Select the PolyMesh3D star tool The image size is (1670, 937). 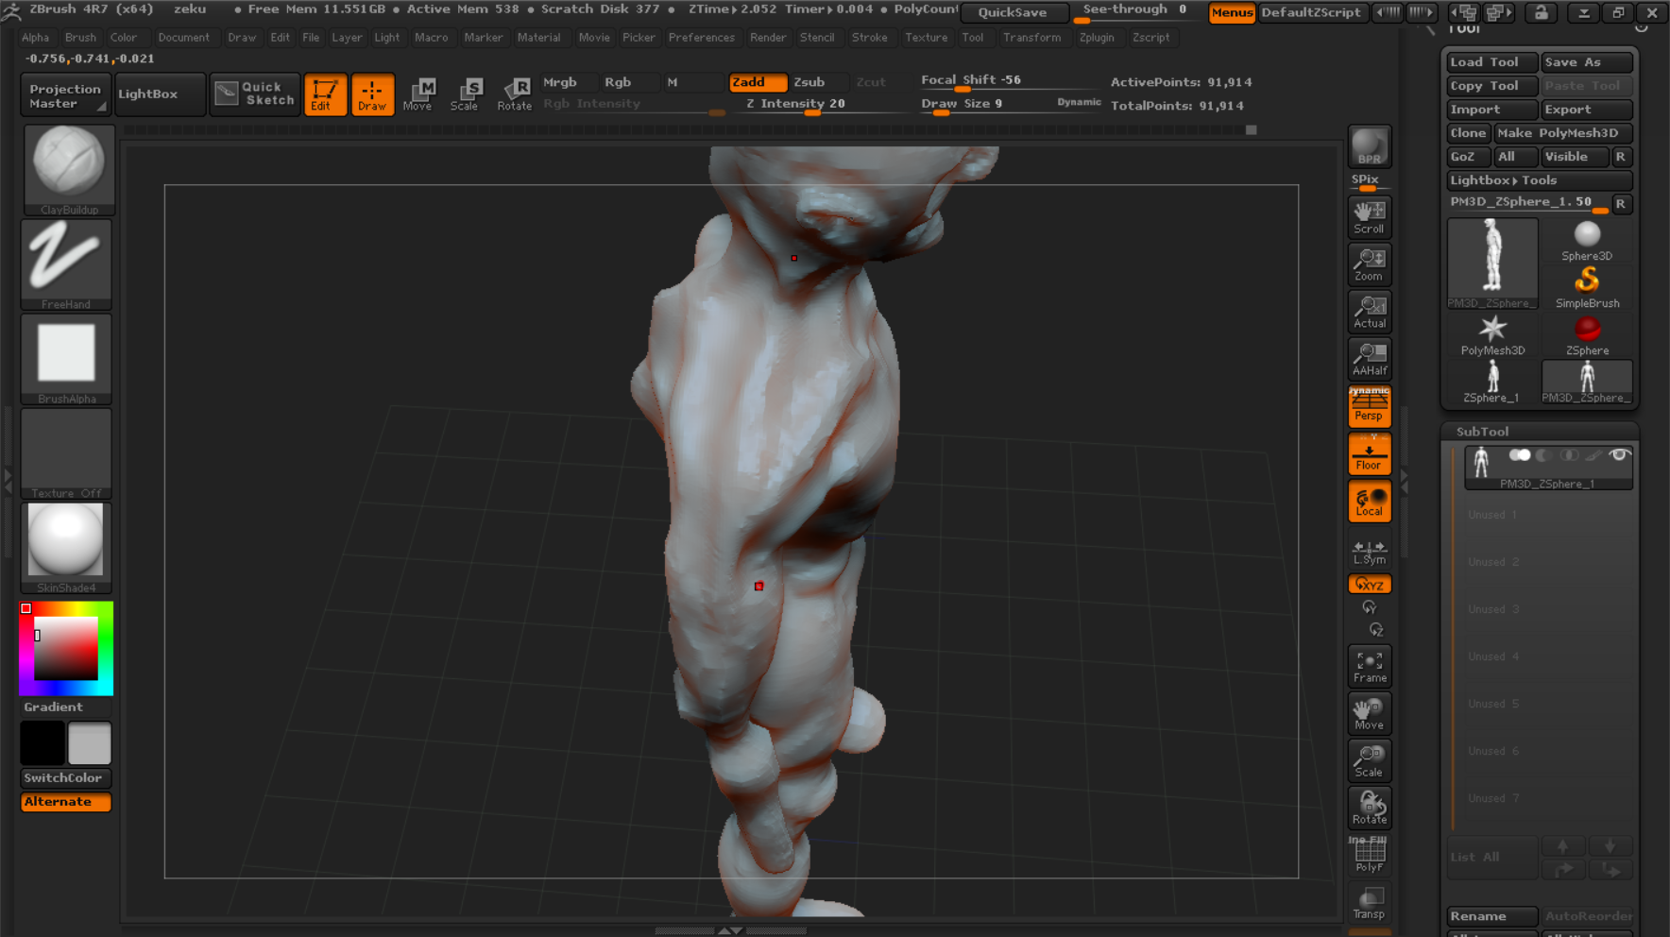click(x=1492, y=334)
